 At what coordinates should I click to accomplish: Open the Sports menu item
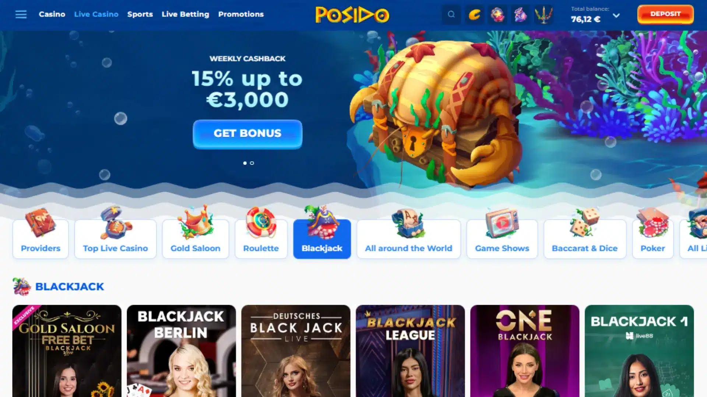pyautogui.click(x=140, y=14)
